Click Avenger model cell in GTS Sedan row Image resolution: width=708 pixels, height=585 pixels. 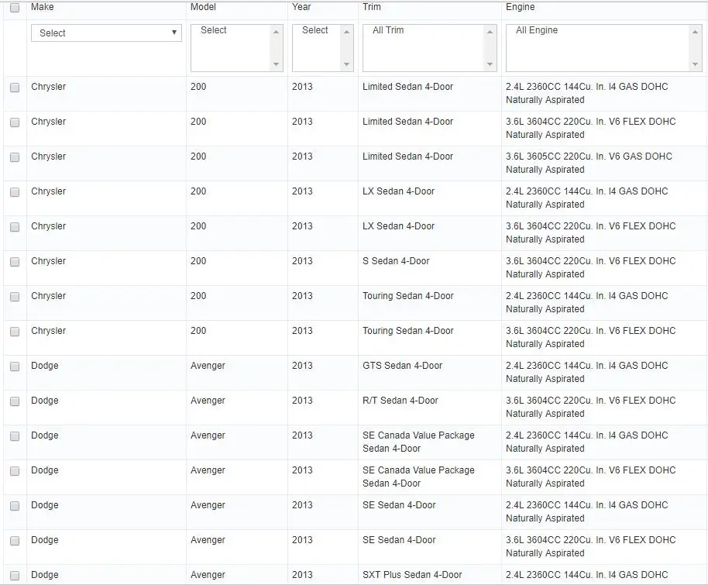coord(208,366)
